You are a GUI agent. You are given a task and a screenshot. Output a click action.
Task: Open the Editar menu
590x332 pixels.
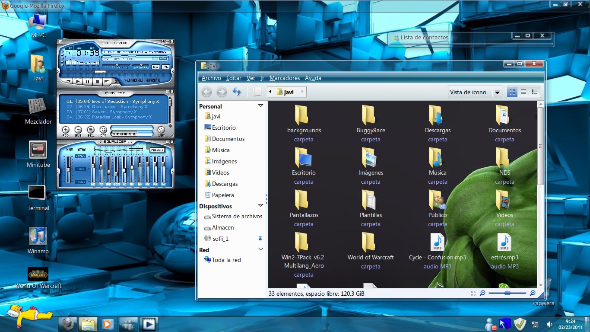[234, 78]
